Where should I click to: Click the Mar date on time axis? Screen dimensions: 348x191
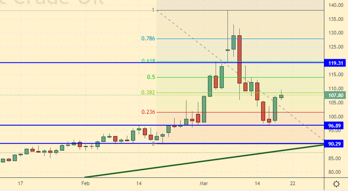click(x=204, y=183)
